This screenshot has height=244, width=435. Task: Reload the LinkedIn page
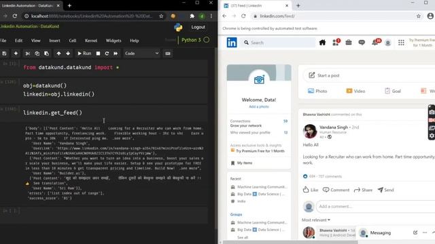[243, 16]
